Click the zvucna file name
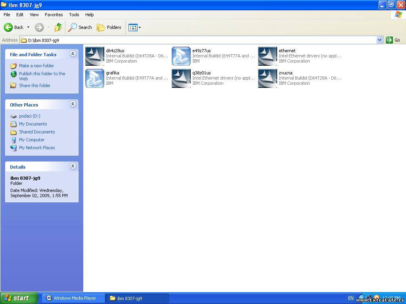The width and height of the screenshot is (406, 304). [x=285, y=73]
